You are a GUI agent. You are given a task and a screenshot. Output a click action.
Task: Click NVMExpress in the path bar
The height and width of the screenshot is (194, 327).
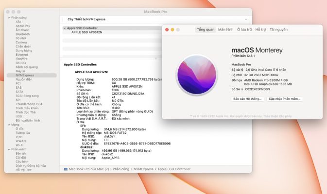click(x=143, y=169)
